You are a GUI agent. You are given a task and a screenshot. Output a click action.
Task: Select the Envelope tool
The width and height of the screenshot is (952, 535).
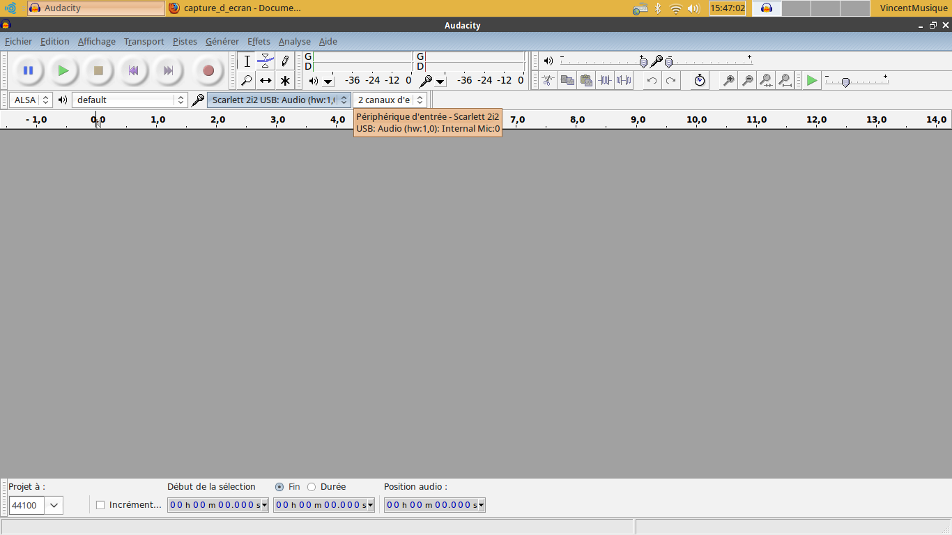click(x=266, y=61)
